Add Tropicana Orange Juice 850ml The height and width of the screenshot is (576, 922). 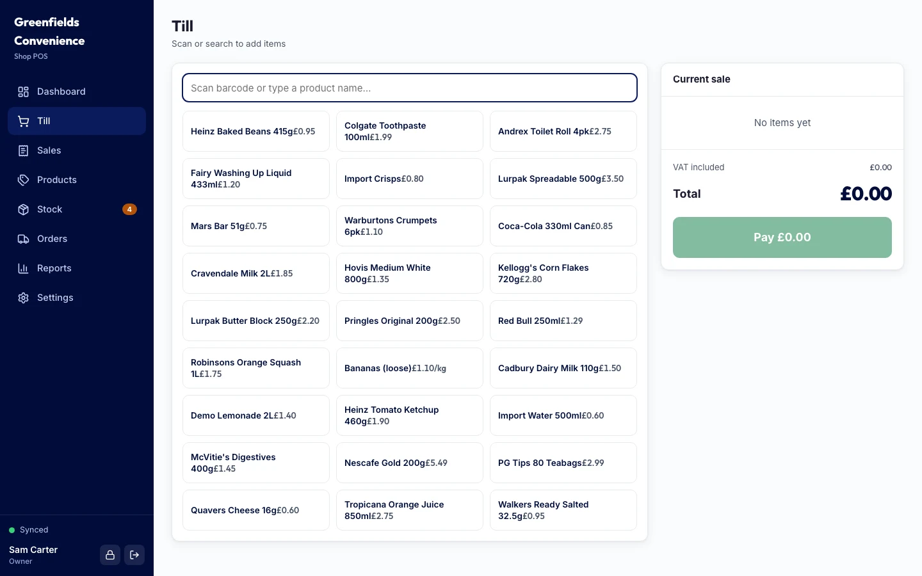[x=410, y=510]
